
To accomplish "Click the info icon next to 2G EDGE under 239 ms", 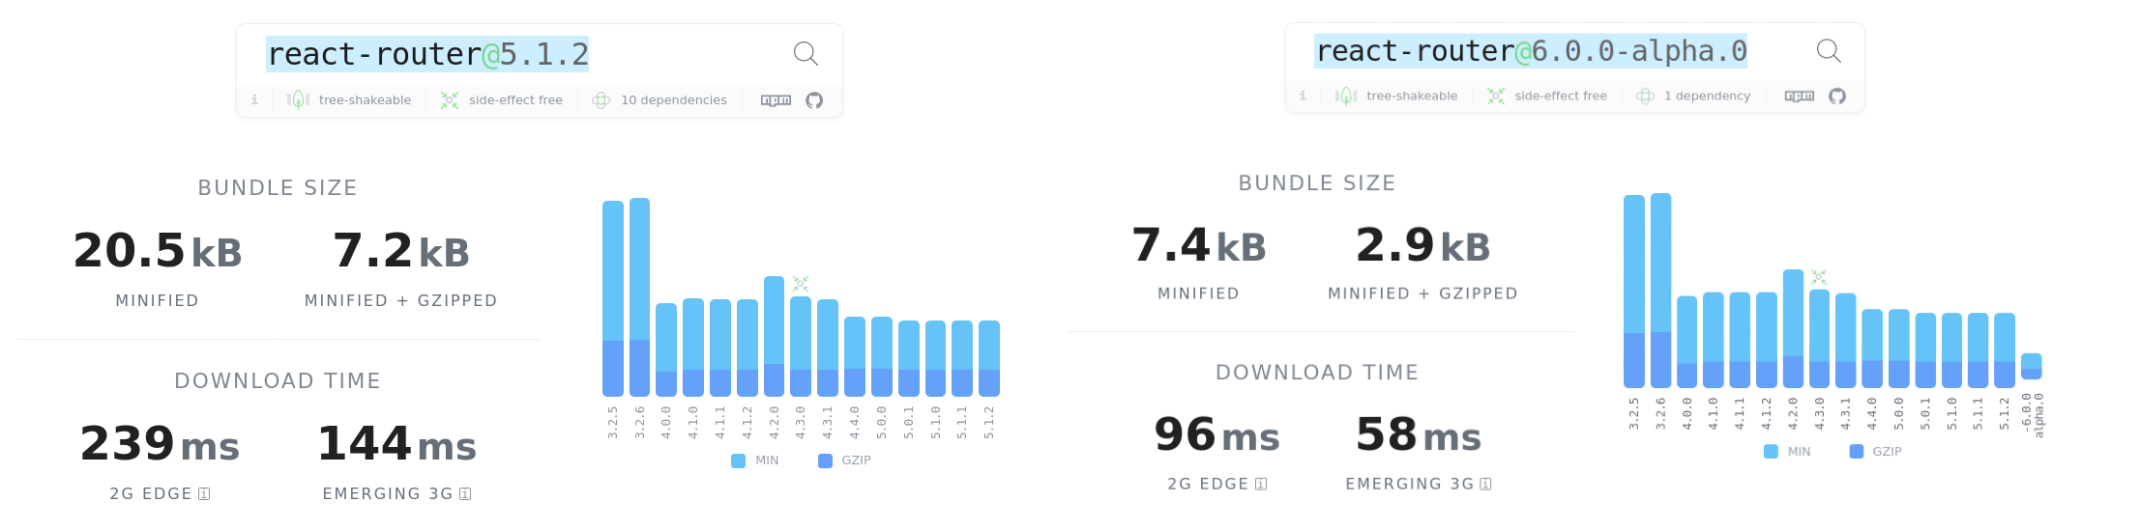I will coord(204,493).
